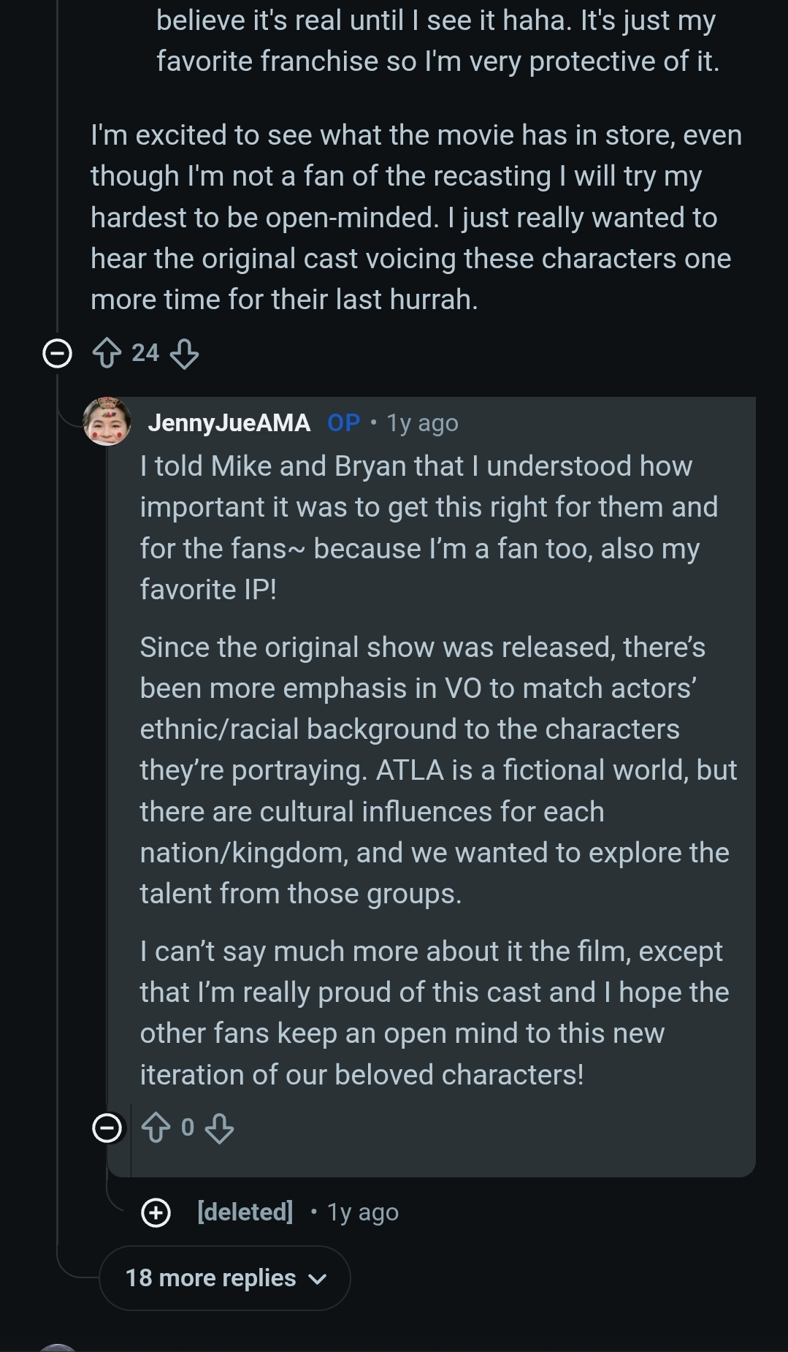Screen dimensions: 788x1352
Task: Tap JennyJueAMA's paragraph about VO casting emphasis
Action: [x=438, y=770]
